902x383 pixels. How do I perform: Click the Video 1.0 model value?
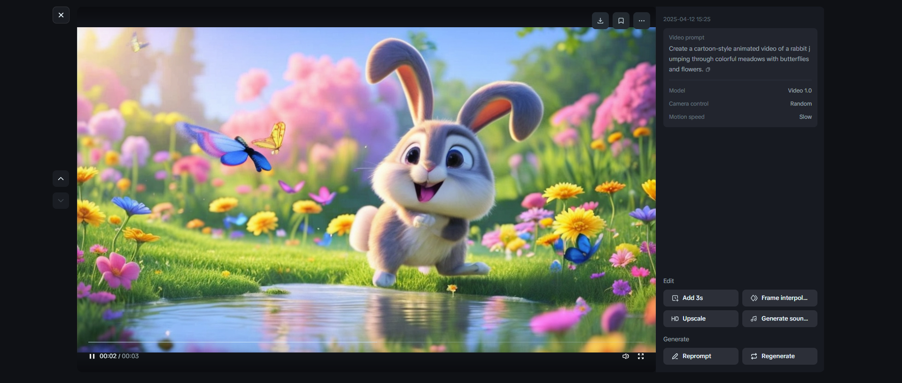pos(800,91)
